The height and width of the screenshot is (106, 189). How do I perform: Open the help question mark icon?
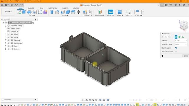184,5
